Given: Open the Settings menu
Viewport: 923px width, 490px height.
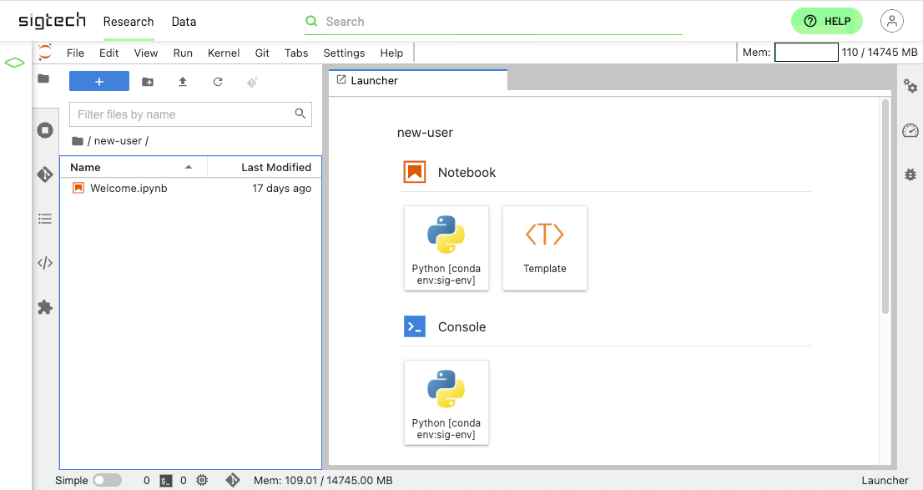Looking at the screenshot, I should pyautogui.click(x=344, y=53).
